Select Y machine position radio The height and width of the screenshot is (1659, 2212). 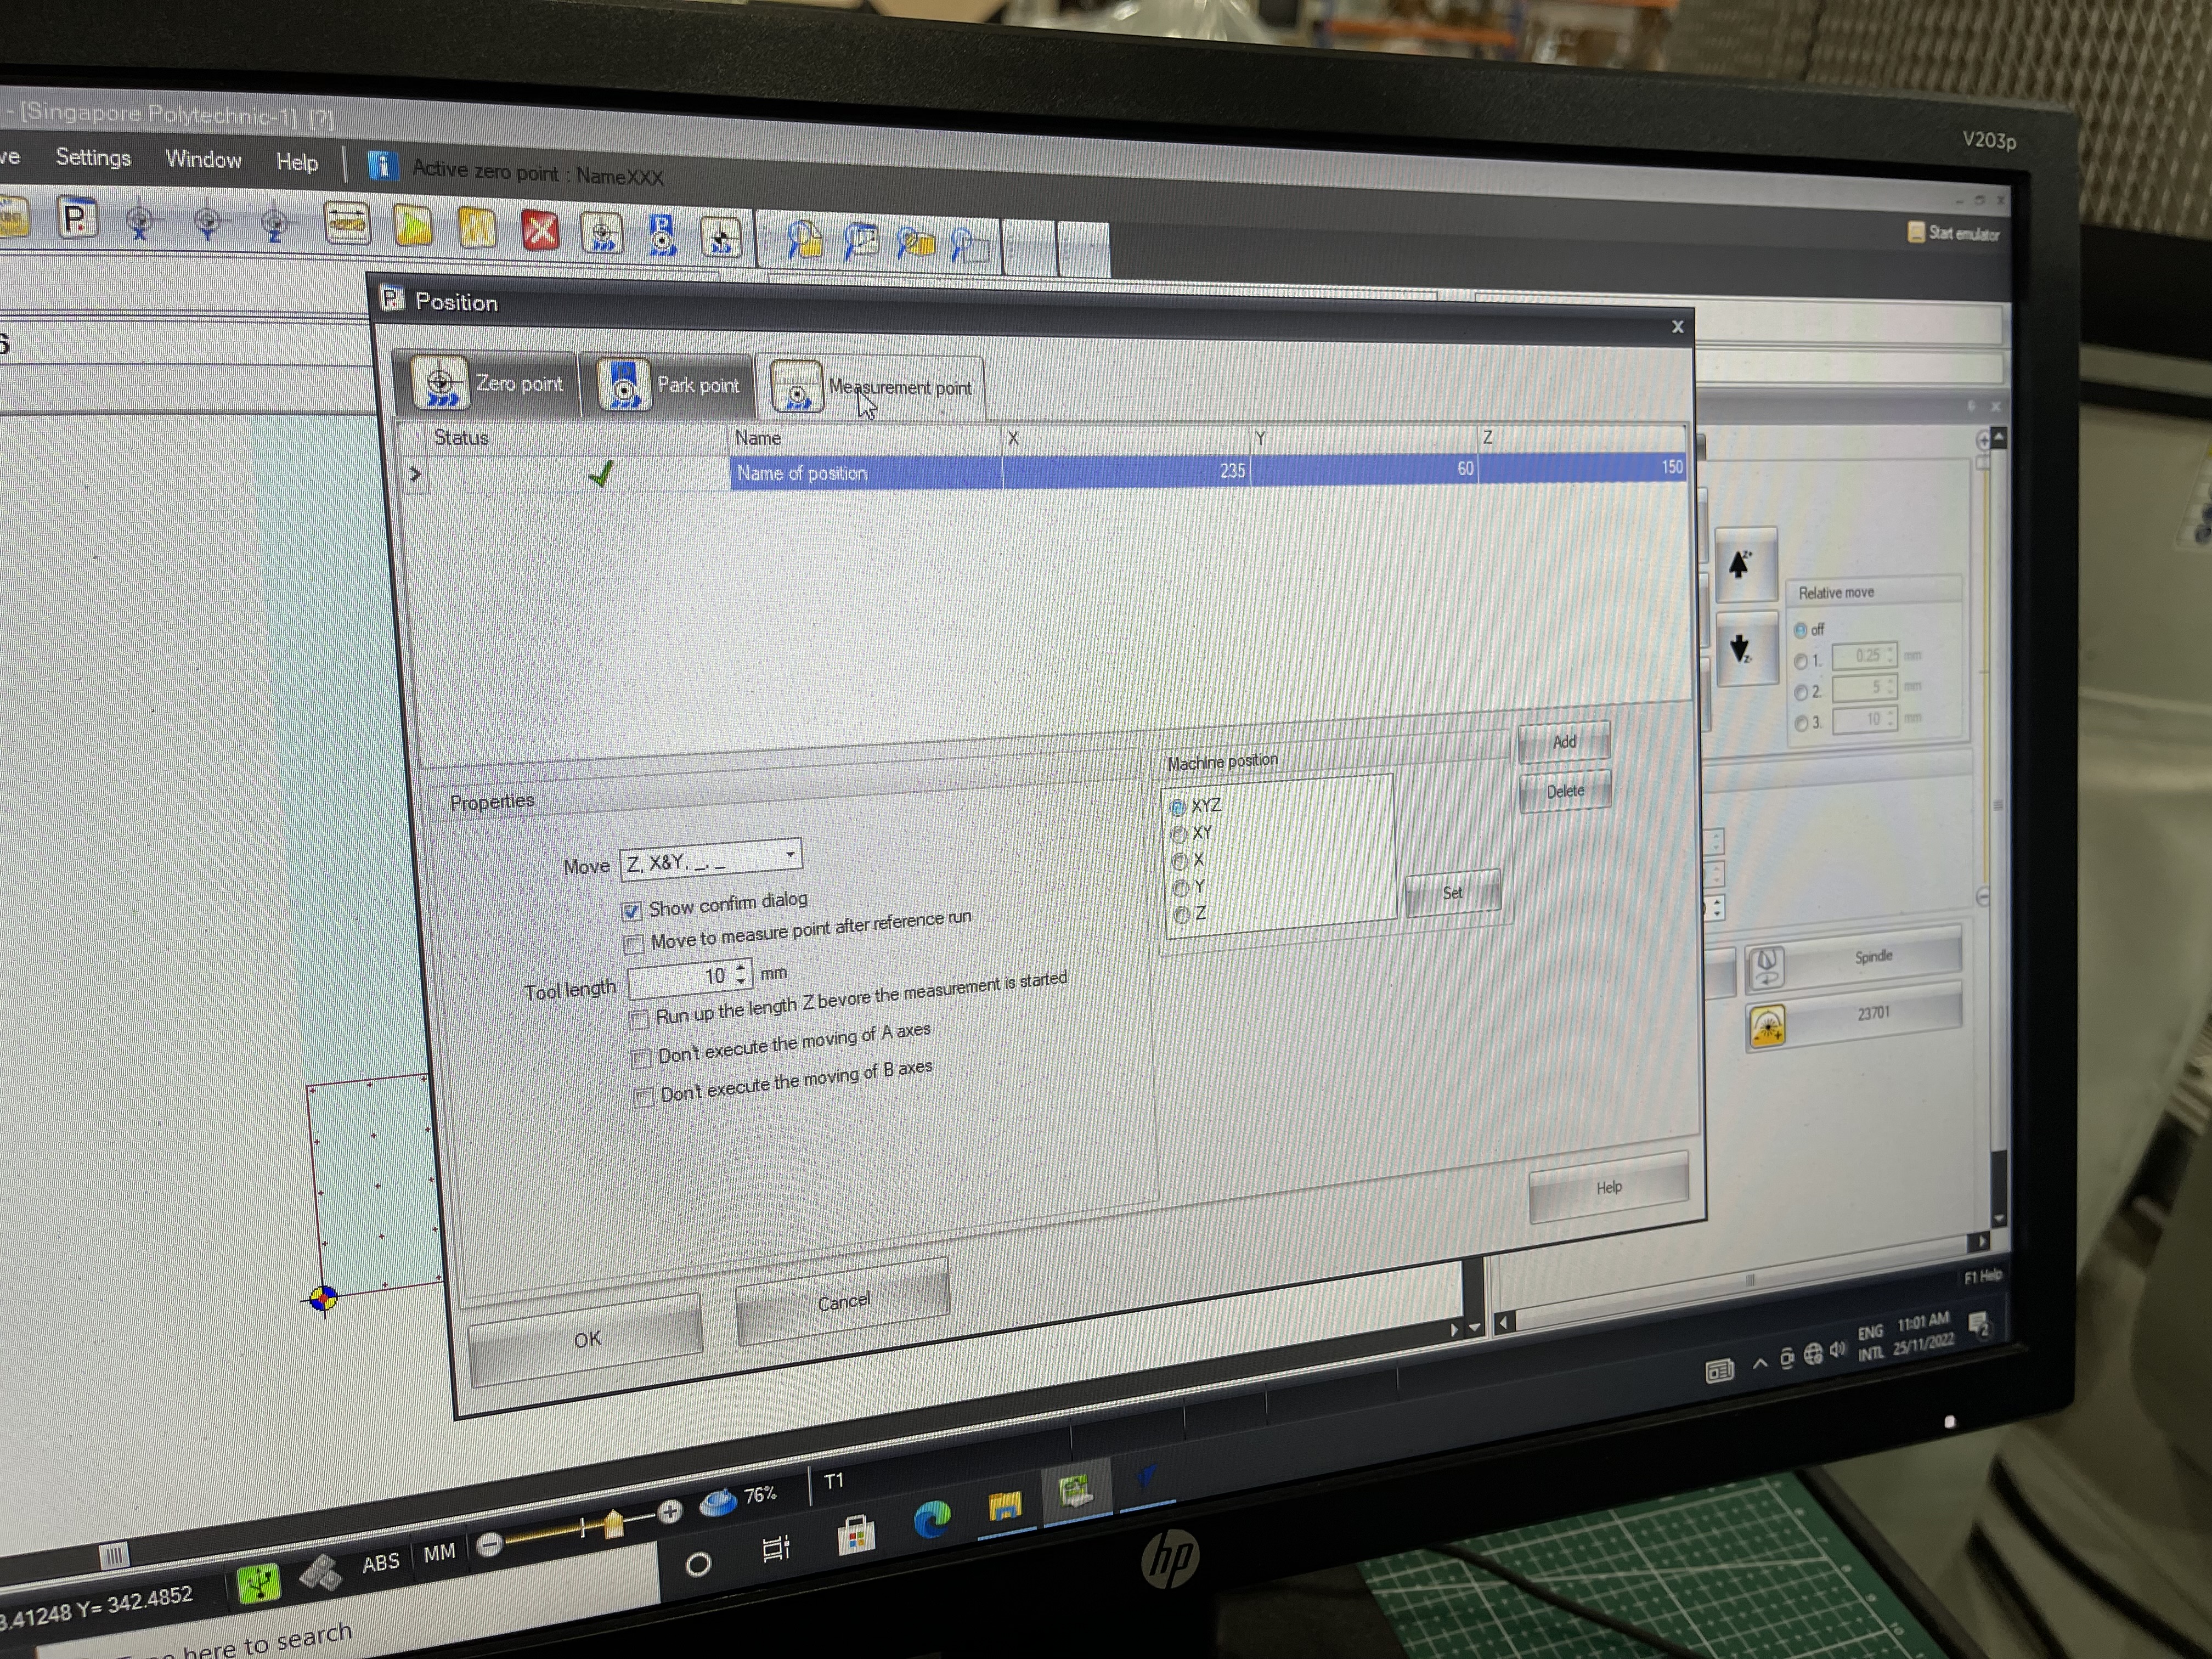(1181, 888)
